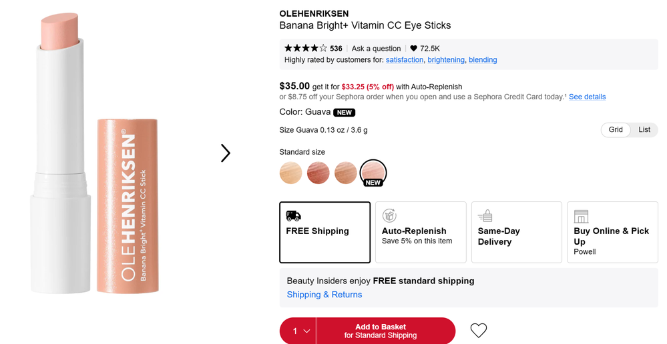Click the star rating icons
The width and height of the screenshot is (667, 344).
coord(306,48)
